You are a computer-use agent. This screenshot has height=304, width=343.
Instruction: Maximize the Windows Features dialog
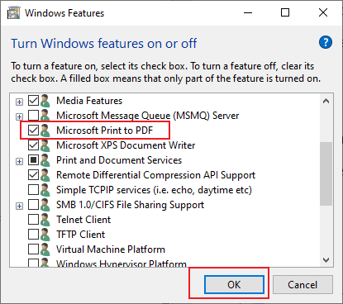(x=285, y=12)
